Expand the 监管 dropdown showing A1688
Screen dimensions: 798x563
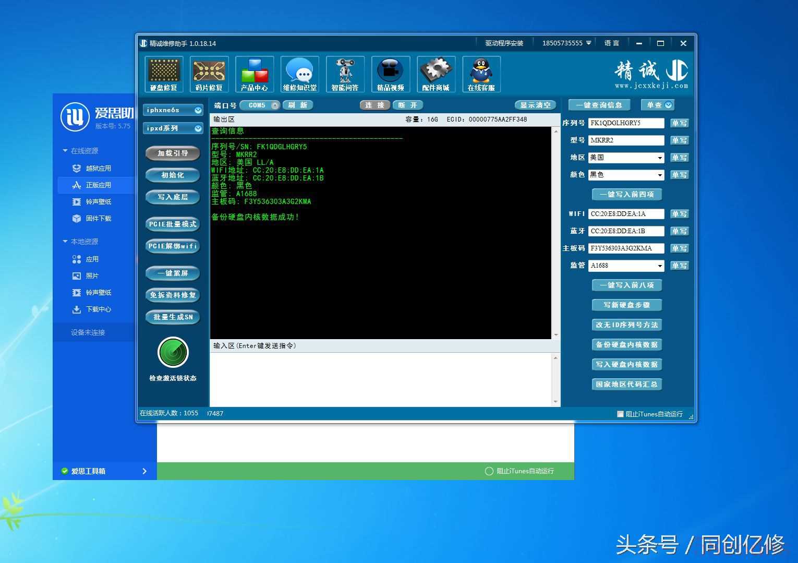659,266
